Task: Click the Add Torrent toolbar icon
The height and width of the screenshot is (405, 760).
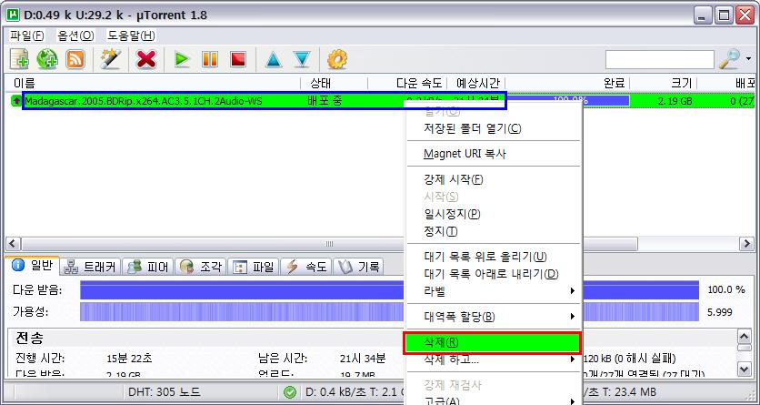Action: 20,60
